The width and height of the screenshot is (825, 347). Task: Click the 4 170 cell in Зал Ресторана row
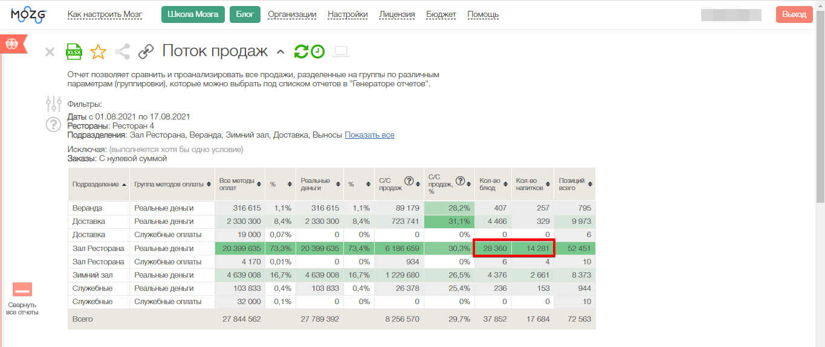[240, 262]
